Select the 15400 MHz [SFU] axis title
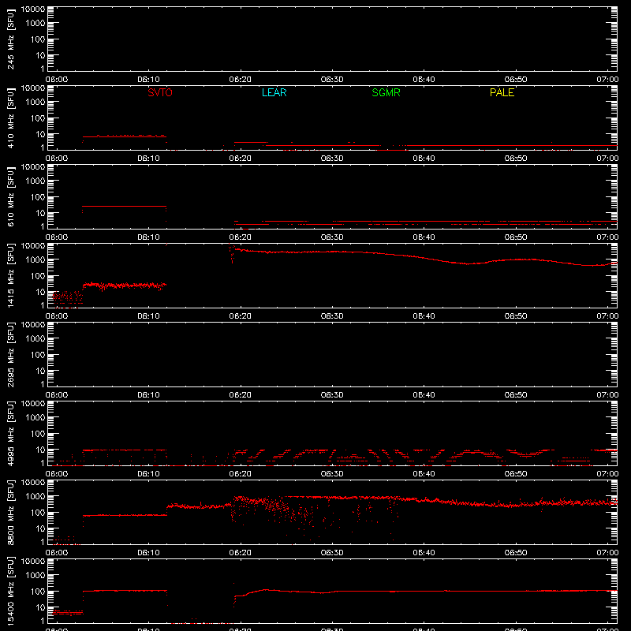Image resolution: width=631 pixels, height=631 pixels. coord(10,591)
